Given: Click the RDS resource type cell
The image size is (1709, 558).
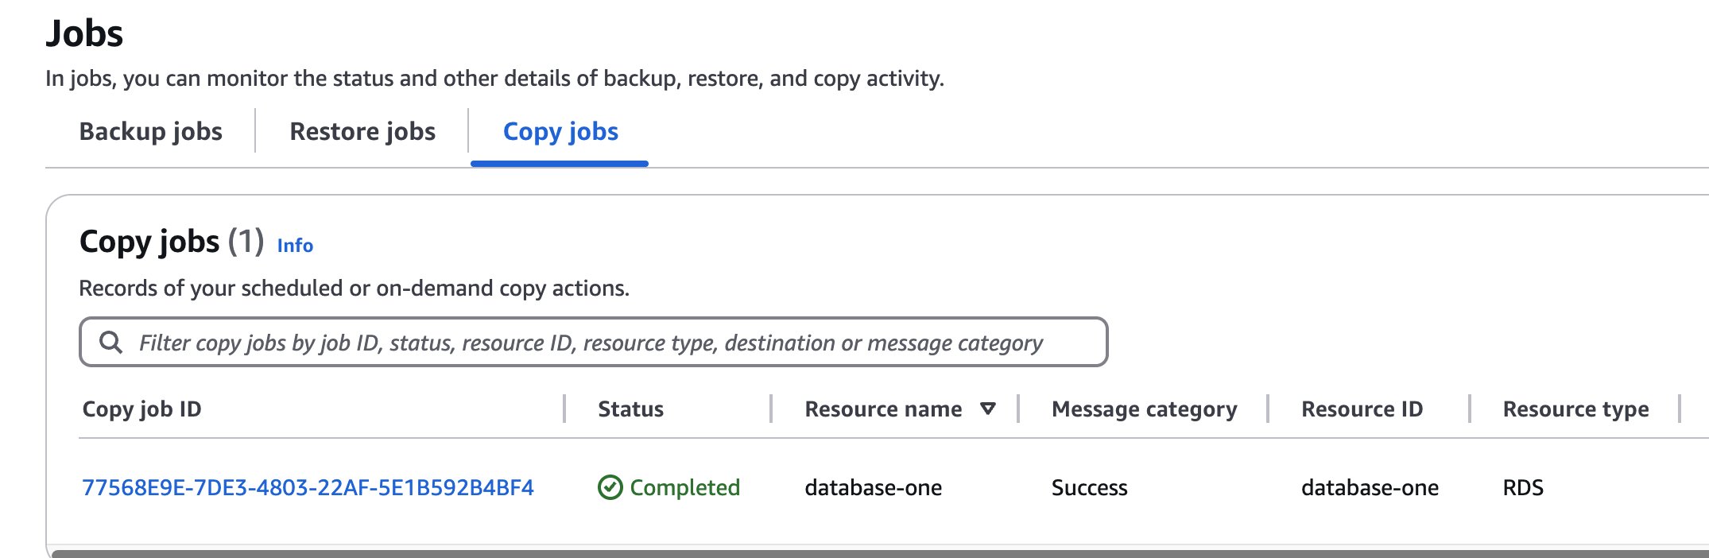Looking at the screenshot, I should [x=1523, y=487].
